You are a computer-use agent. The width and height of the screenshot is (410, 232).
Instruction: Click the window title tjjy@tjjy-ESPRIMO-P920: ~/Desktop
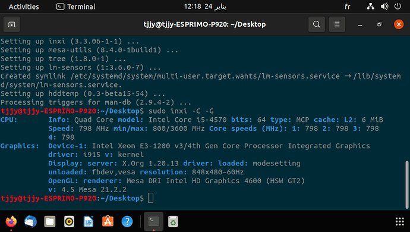tap(204, 24)
